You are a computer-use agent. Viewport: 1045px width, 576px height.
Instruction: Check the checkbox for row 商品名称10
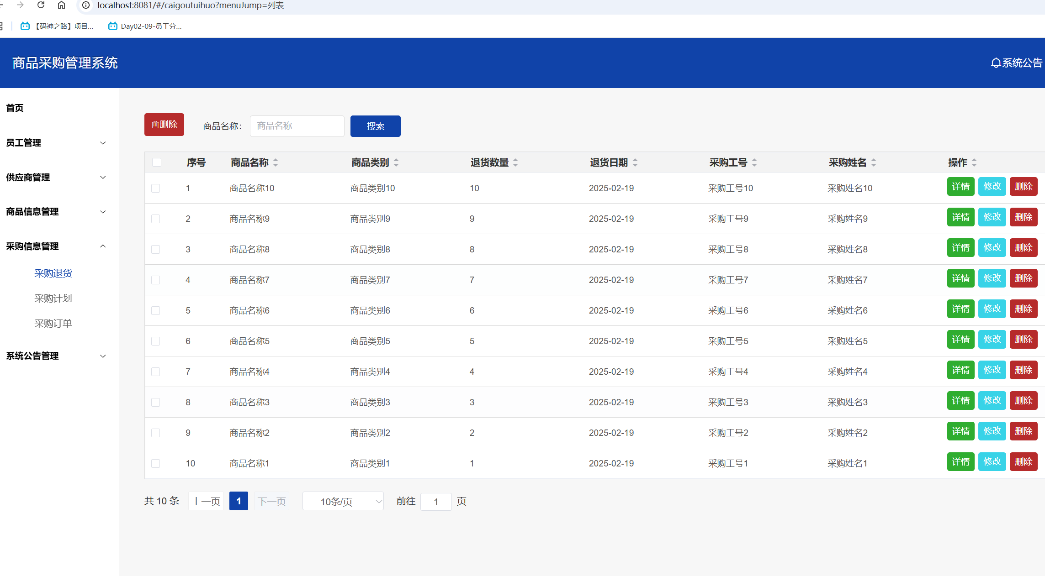pos(156,188)
